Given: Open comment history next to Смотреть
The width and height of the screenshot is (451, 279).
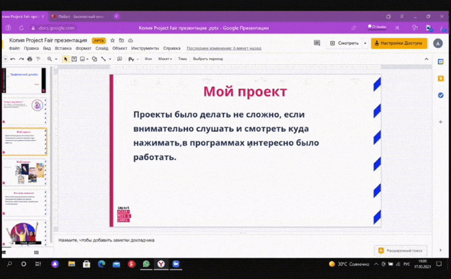Looking at the screenshot, I should 317,43.
